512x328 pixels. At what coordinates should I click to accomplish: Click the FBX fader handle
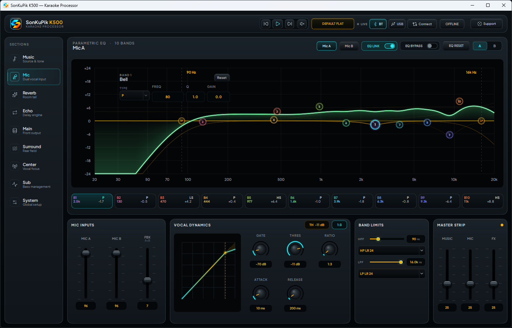pyautogui.click(x=147, y=280)
